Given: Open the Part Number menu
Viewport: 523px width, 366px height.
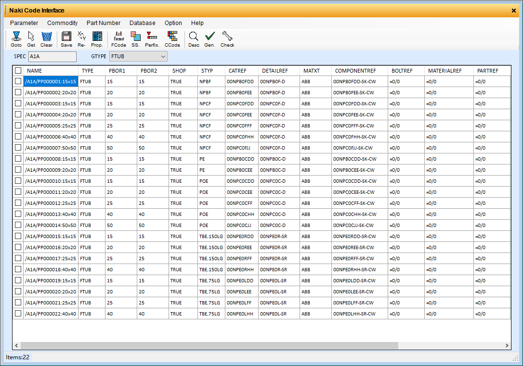Looking at the screenshot, I should click(x=104, y=23).
